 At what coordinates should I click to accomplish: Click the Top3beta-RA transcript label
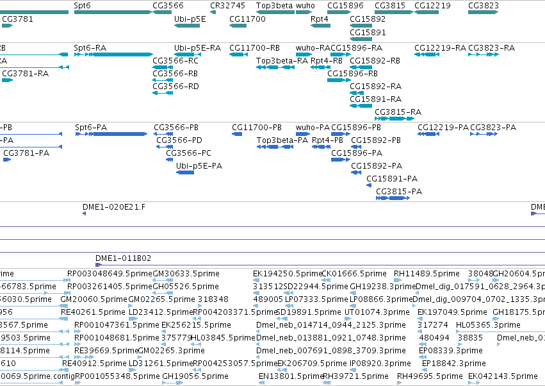tap(282, 60)
